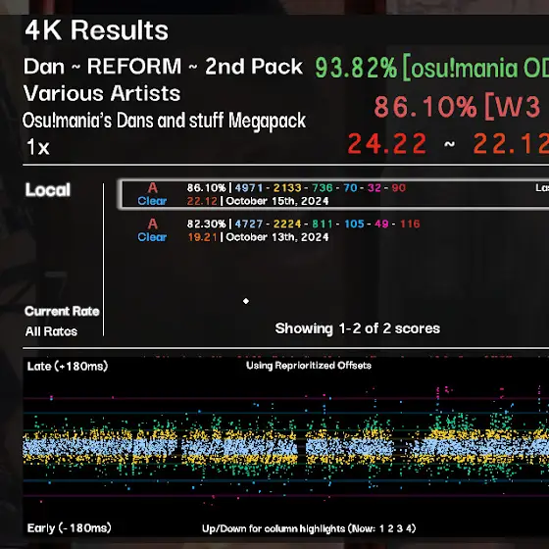The image size is (549, 549).
Task: Click the 1x rate indicator
Action: point(38,147)
